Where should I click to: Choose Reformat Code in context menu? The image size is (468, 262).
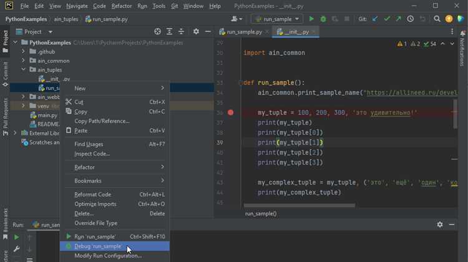[x=115, y=194]
